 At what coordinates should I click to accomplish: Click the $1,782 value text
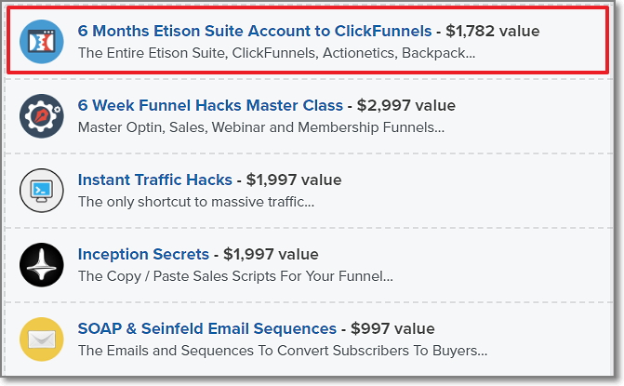point(492,31)
